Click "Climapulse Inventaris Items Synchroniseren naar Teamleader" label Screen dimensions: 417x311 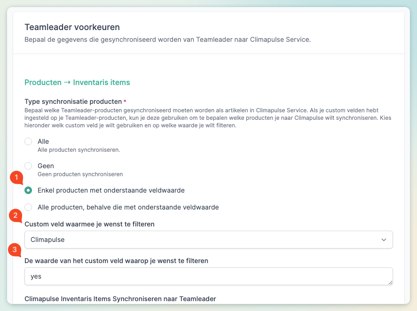(120, 299)
